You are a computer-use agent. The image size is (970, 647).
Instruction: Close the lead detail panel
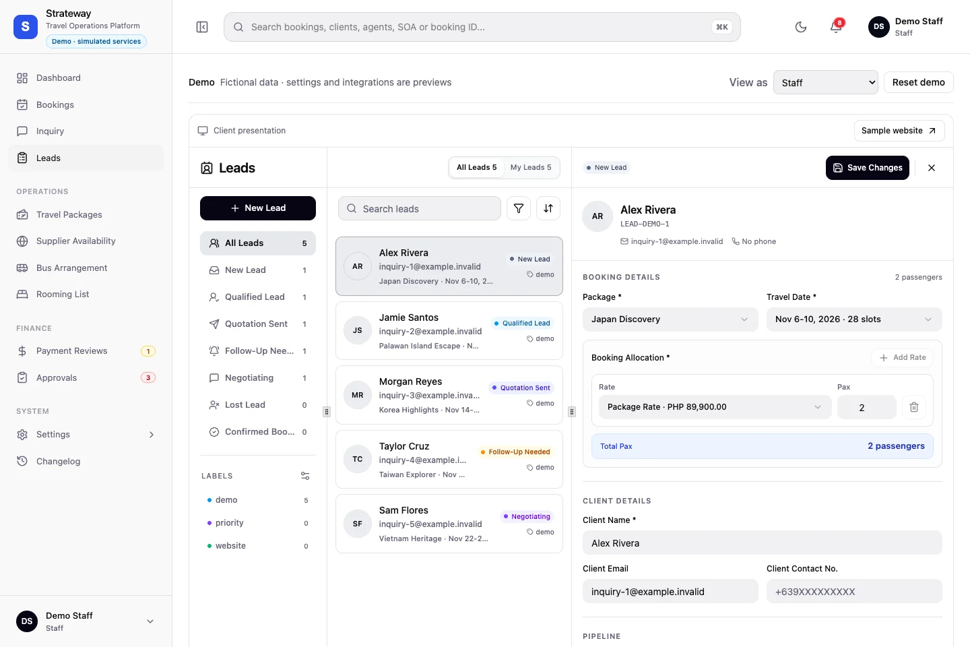point(932,168)
